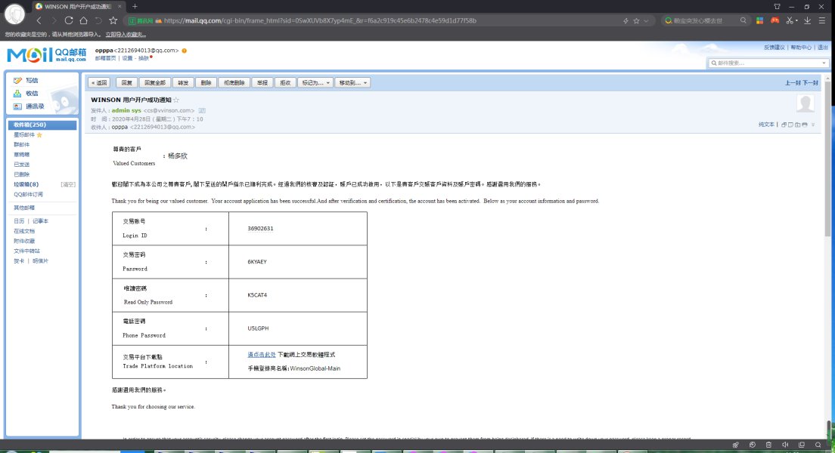Click 请点击此处 download link
The width and height of the screenshot is (835, 453).
pyautogui.click(x=262, y=355)
